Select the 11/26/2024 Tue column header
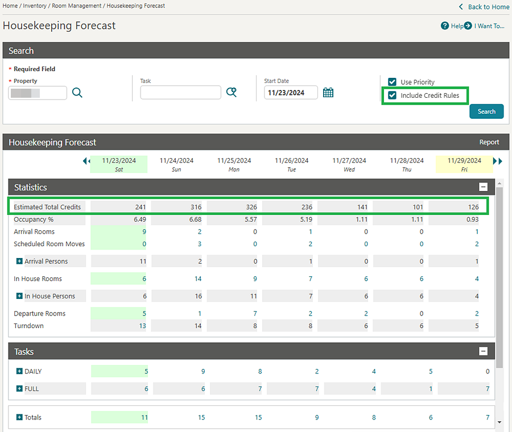The height and width of the screenshot is (432, 512). click(292, 164)
